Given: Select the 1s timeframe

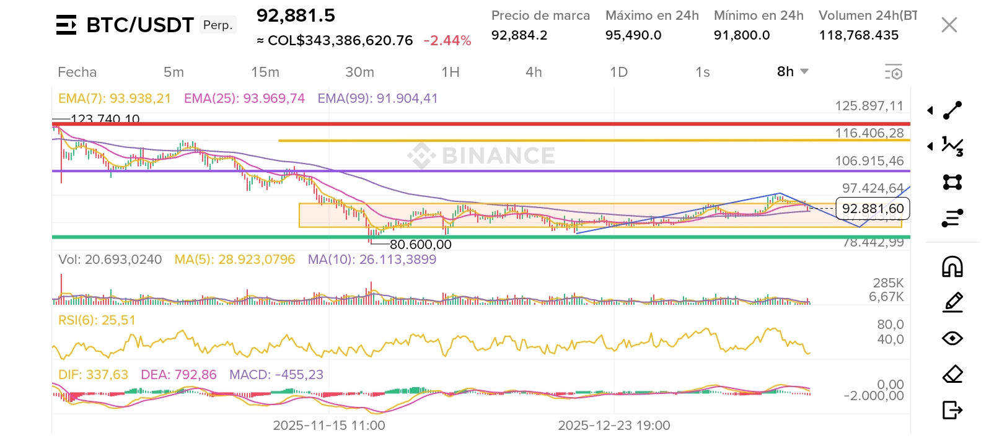Looking at the screenshot, I should pyautogui.click(x=702, y=72).
